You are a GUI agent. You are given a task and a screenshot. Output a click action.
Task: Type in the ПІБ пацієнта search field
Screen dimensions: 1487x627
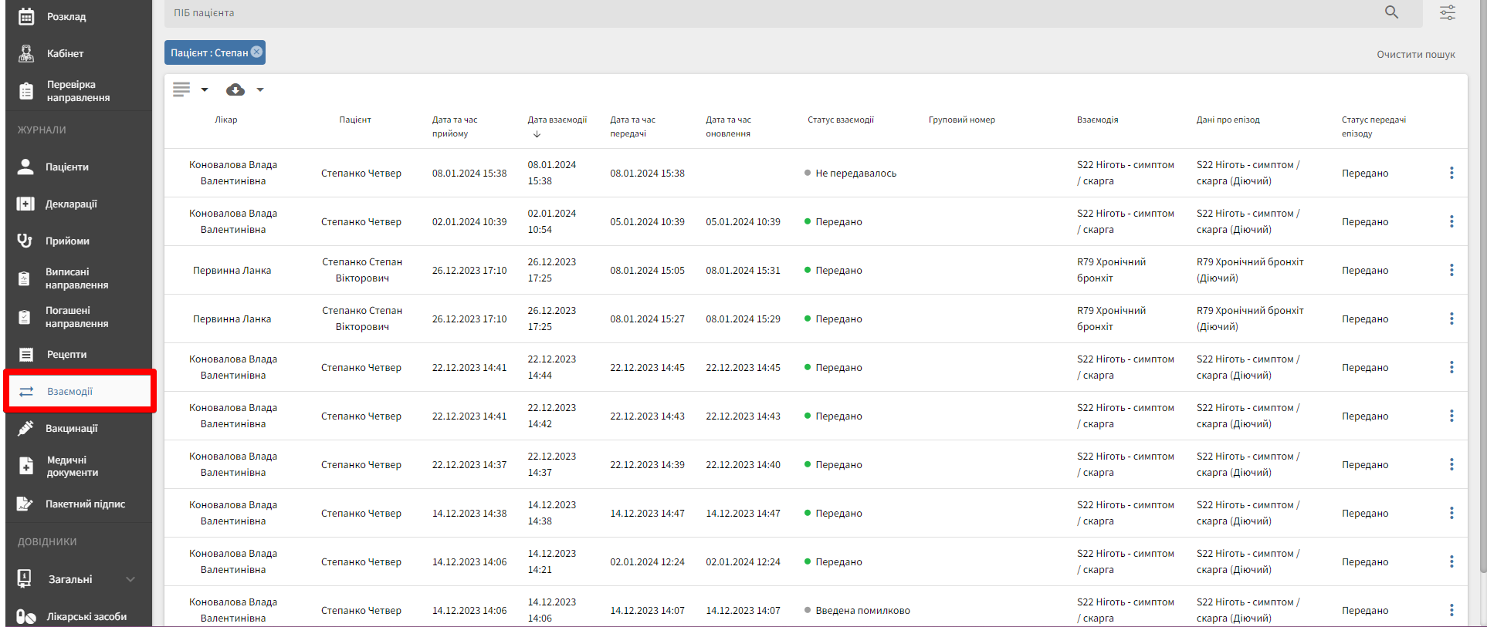point(772,12)
